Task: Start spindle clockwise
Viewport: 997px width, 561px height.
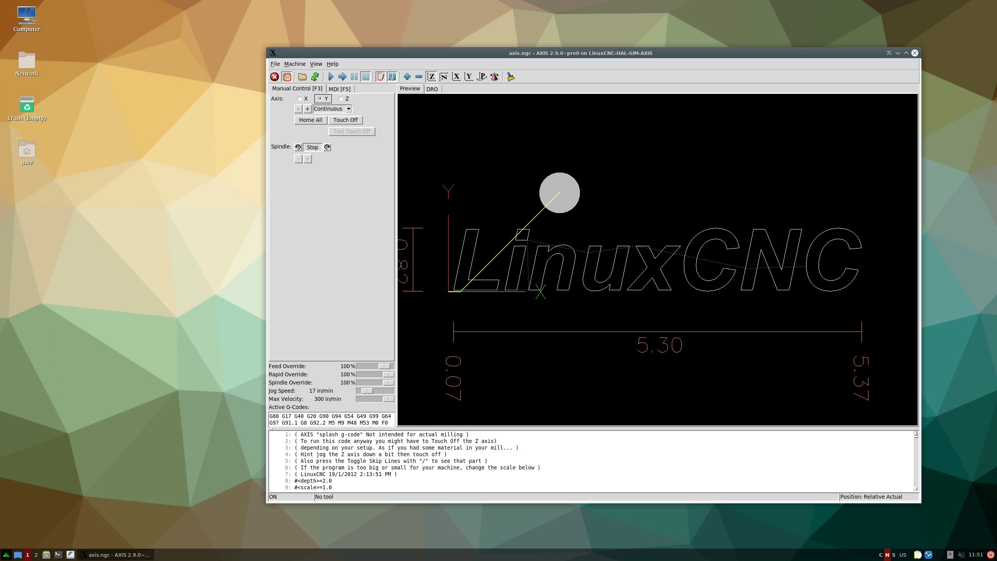Action: point(327,147)
